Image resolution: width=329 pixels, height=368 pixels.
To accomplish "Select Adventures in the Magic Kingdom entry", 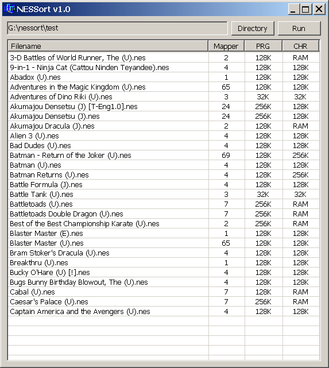I will pyautogui.click(x=164, y=87).
